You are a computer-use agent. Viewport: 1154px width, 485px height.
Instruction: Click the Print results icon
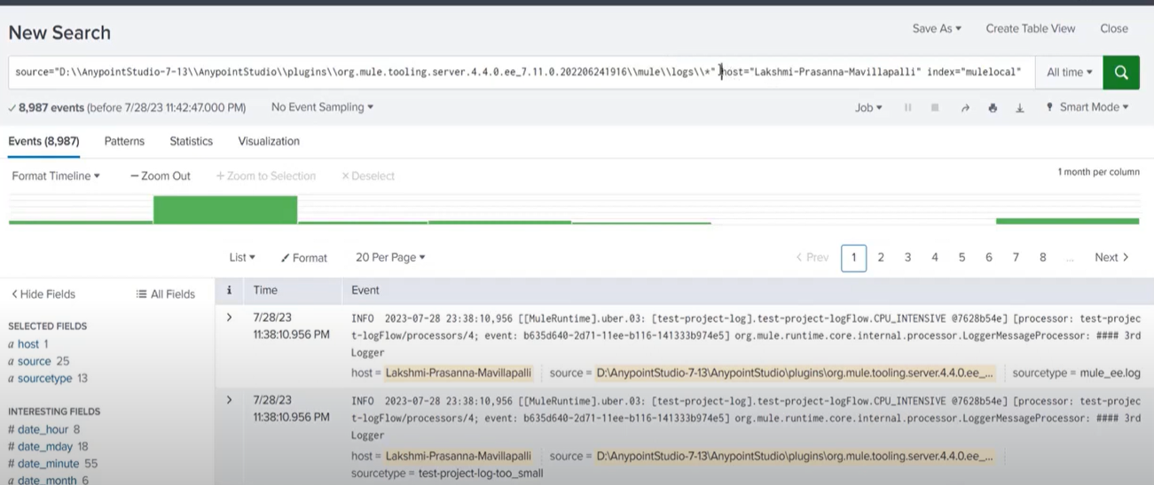(993, 108)
